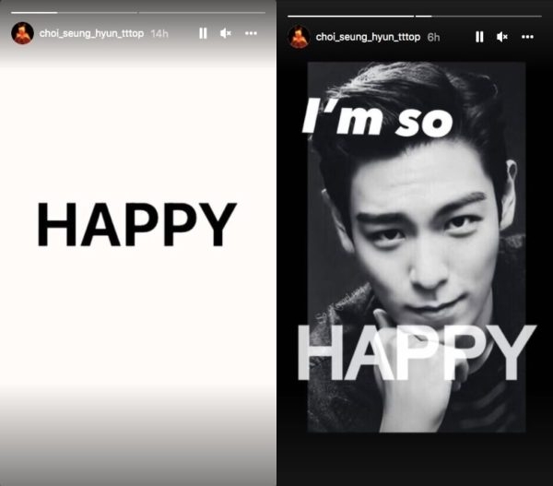Open choi_seung_hyun_tttop username on 14h story
This screenshot has width=553, height=486.
[91, 33]
